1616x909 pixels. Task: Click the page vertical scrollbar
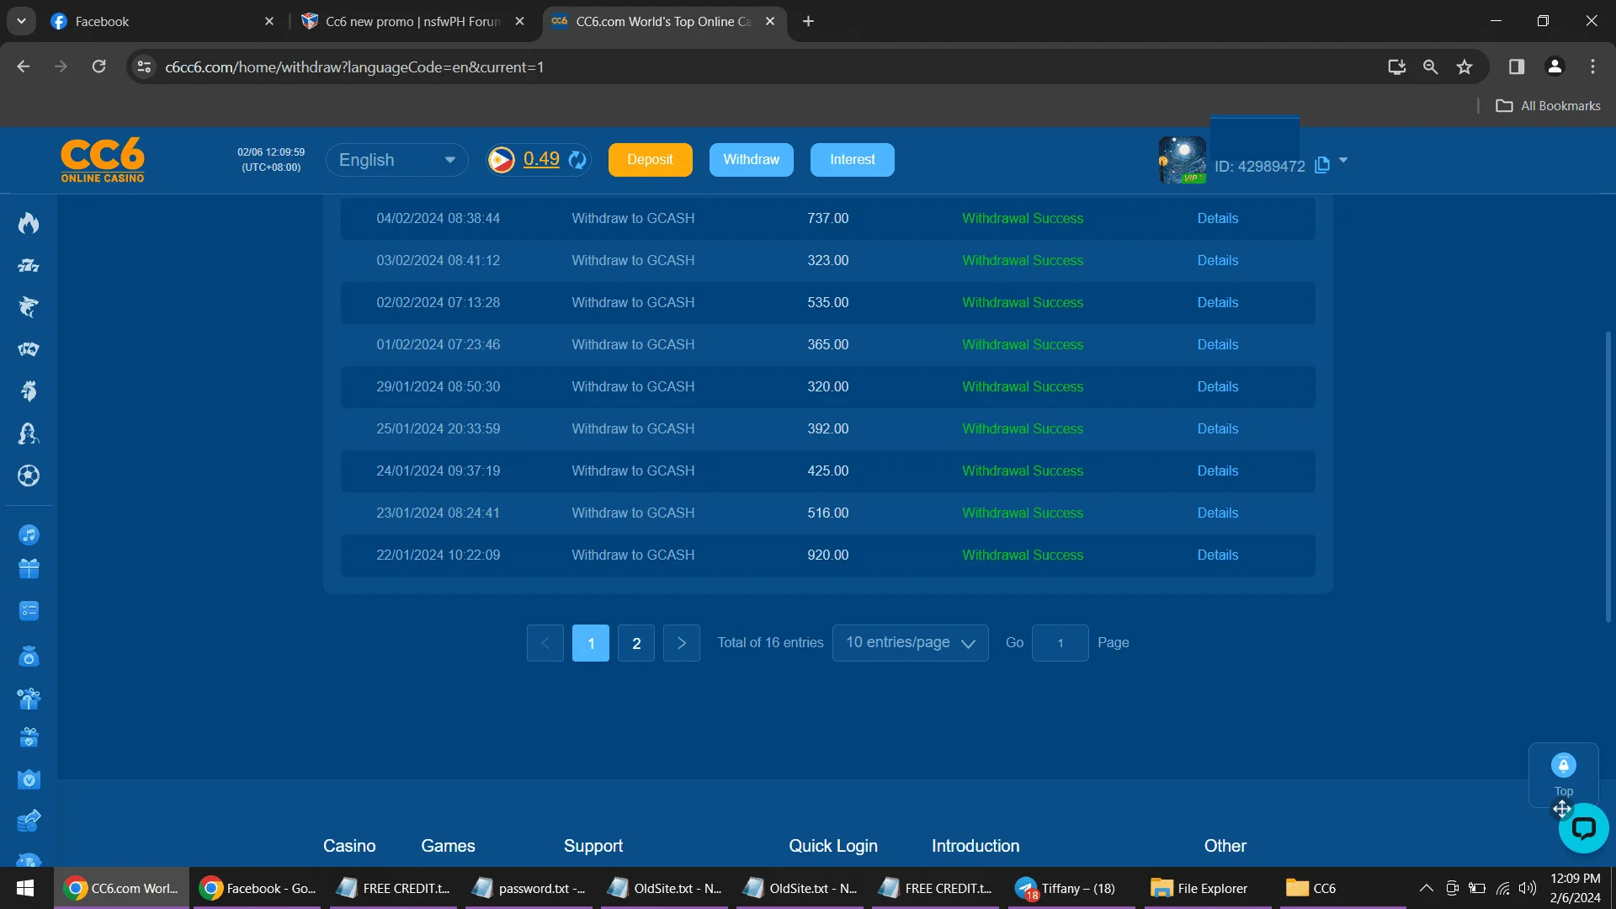tap(1608, 476)
